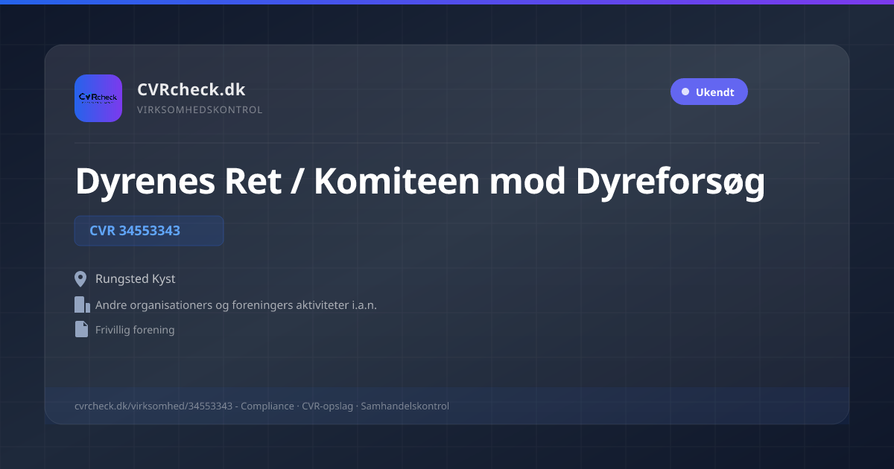Click the CVRcheck logo icon
Screen dimensions: 894x469
pos(98,98)
